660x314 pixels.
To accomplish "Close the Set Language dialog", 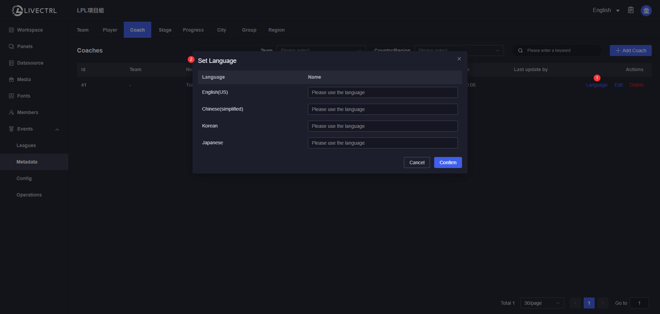I will [x=459, y=59].
